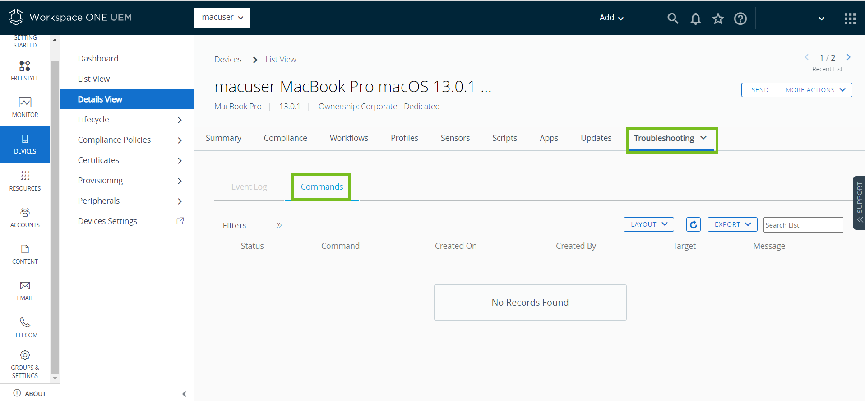
Task: Expand the Support side tab
Action: tap(859, 203)
